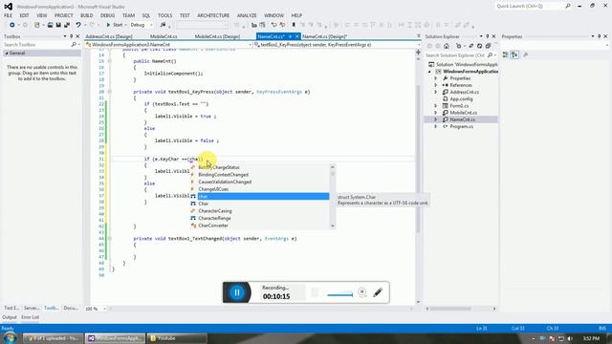This screenshot has width=612, height=344.
Task: Click Categorized icon in Properties panel
Action: (506, 55)
